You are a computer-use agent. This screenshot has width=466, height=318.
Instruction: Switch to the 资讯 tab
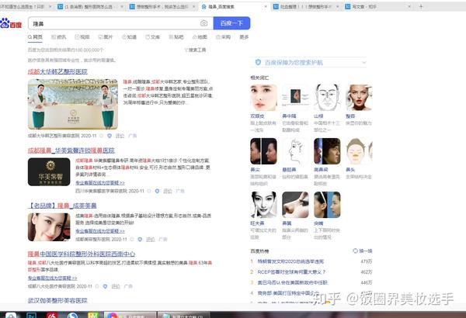(58, 37)
